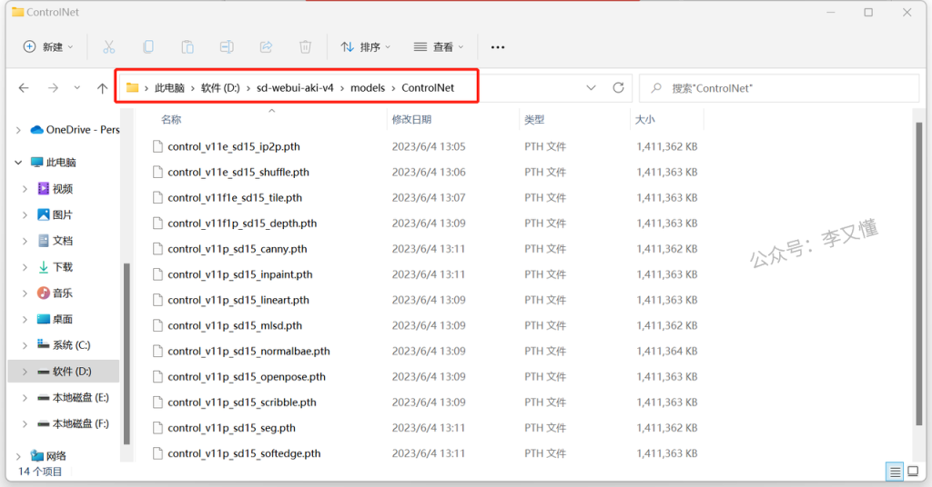Open the 排序 (Sort) dropdown
Screen dimensions: 932x487
[366, 47]
